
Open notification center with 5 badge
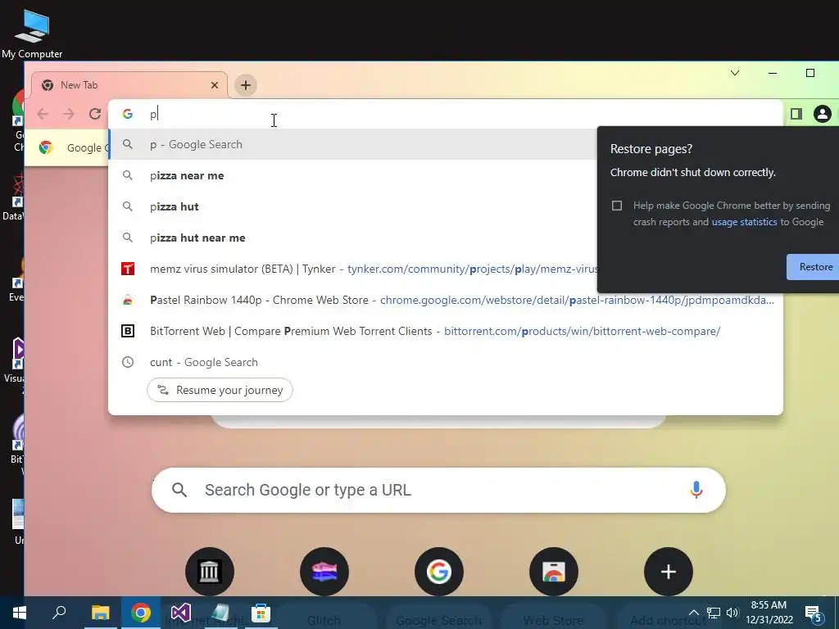[814, 613]
